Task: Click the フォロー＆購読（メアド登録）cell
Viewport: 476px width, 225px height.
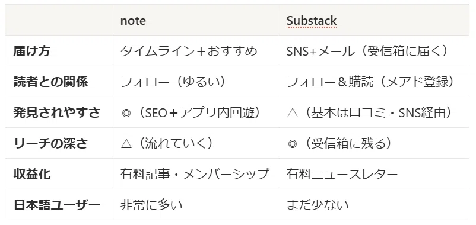Action: click(373, 82)
